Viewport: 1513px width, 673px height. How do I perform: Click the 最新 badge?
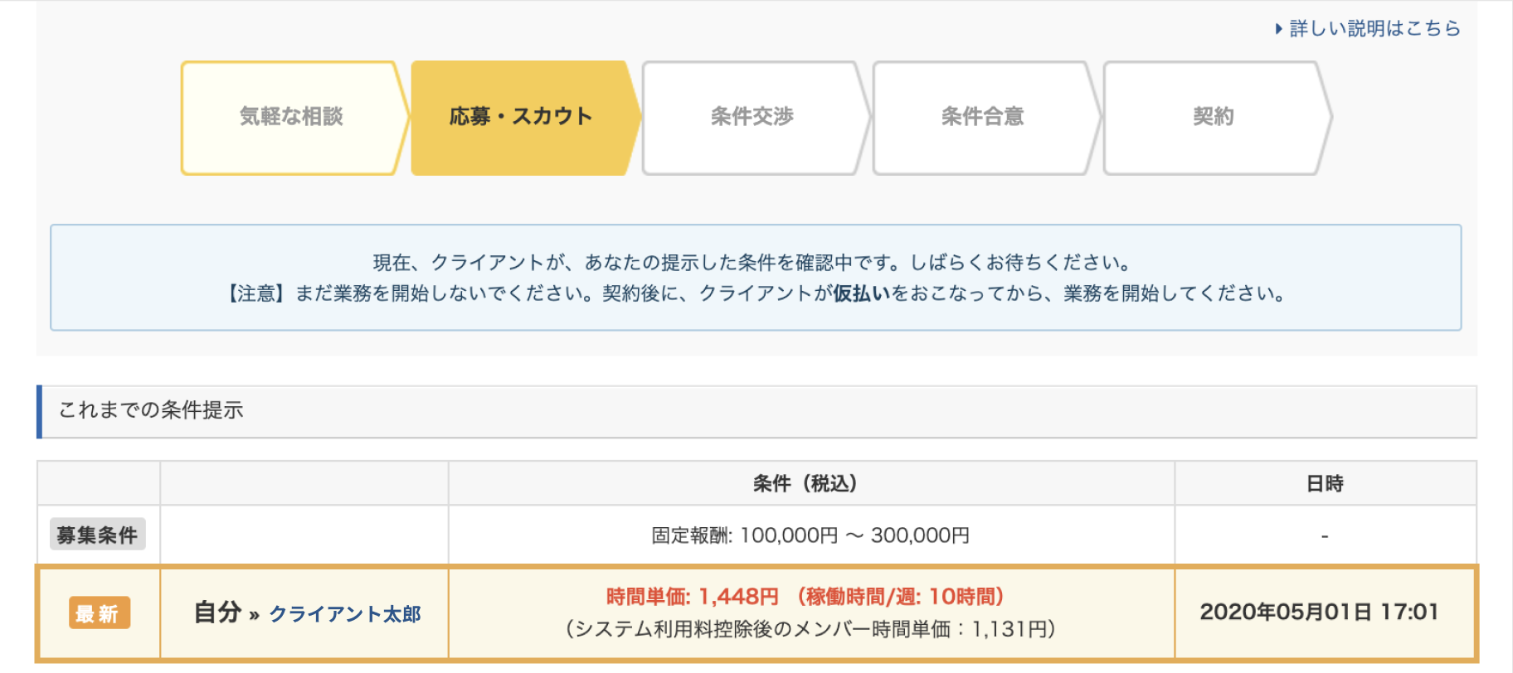[99, 613]
